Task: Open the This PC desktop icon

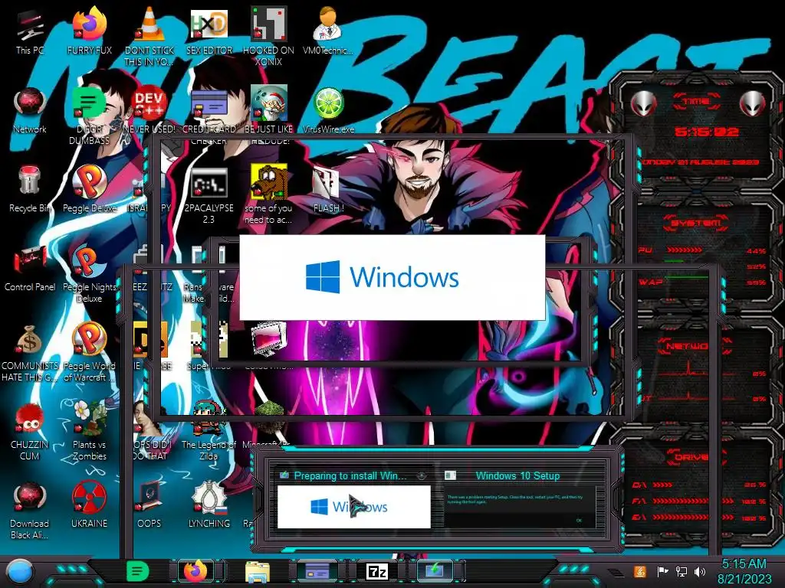Action: (30, 31)
